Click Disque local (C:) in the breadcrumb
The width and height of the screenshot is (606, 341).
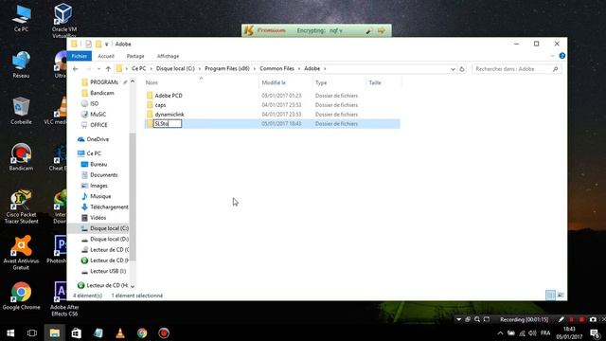175,68
